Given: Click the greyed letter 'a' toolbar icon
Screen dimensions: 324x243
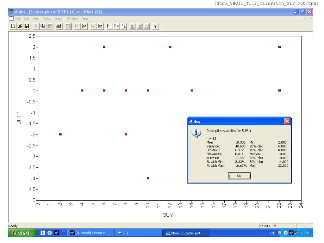Looking at the screenshot, I should (77, 26).
